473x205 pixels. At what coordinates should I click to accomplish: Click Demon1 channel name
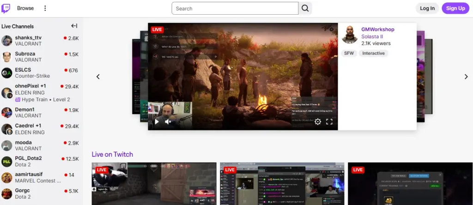pos(25,110)
